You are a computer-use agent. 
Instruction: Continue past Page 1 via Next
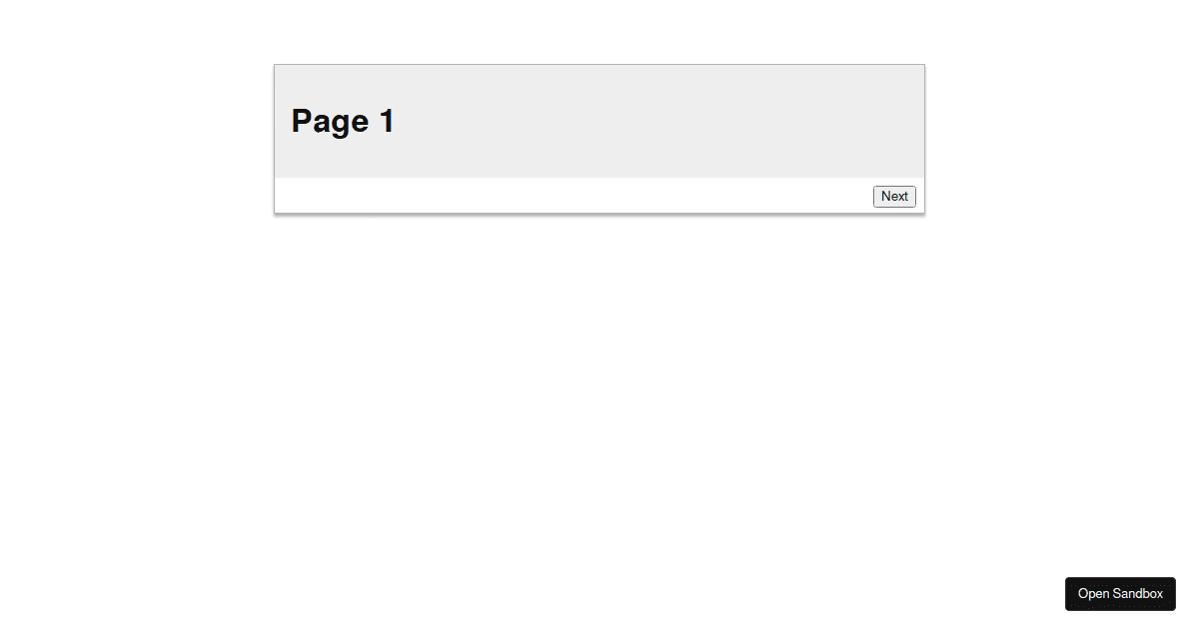(894, 197)
